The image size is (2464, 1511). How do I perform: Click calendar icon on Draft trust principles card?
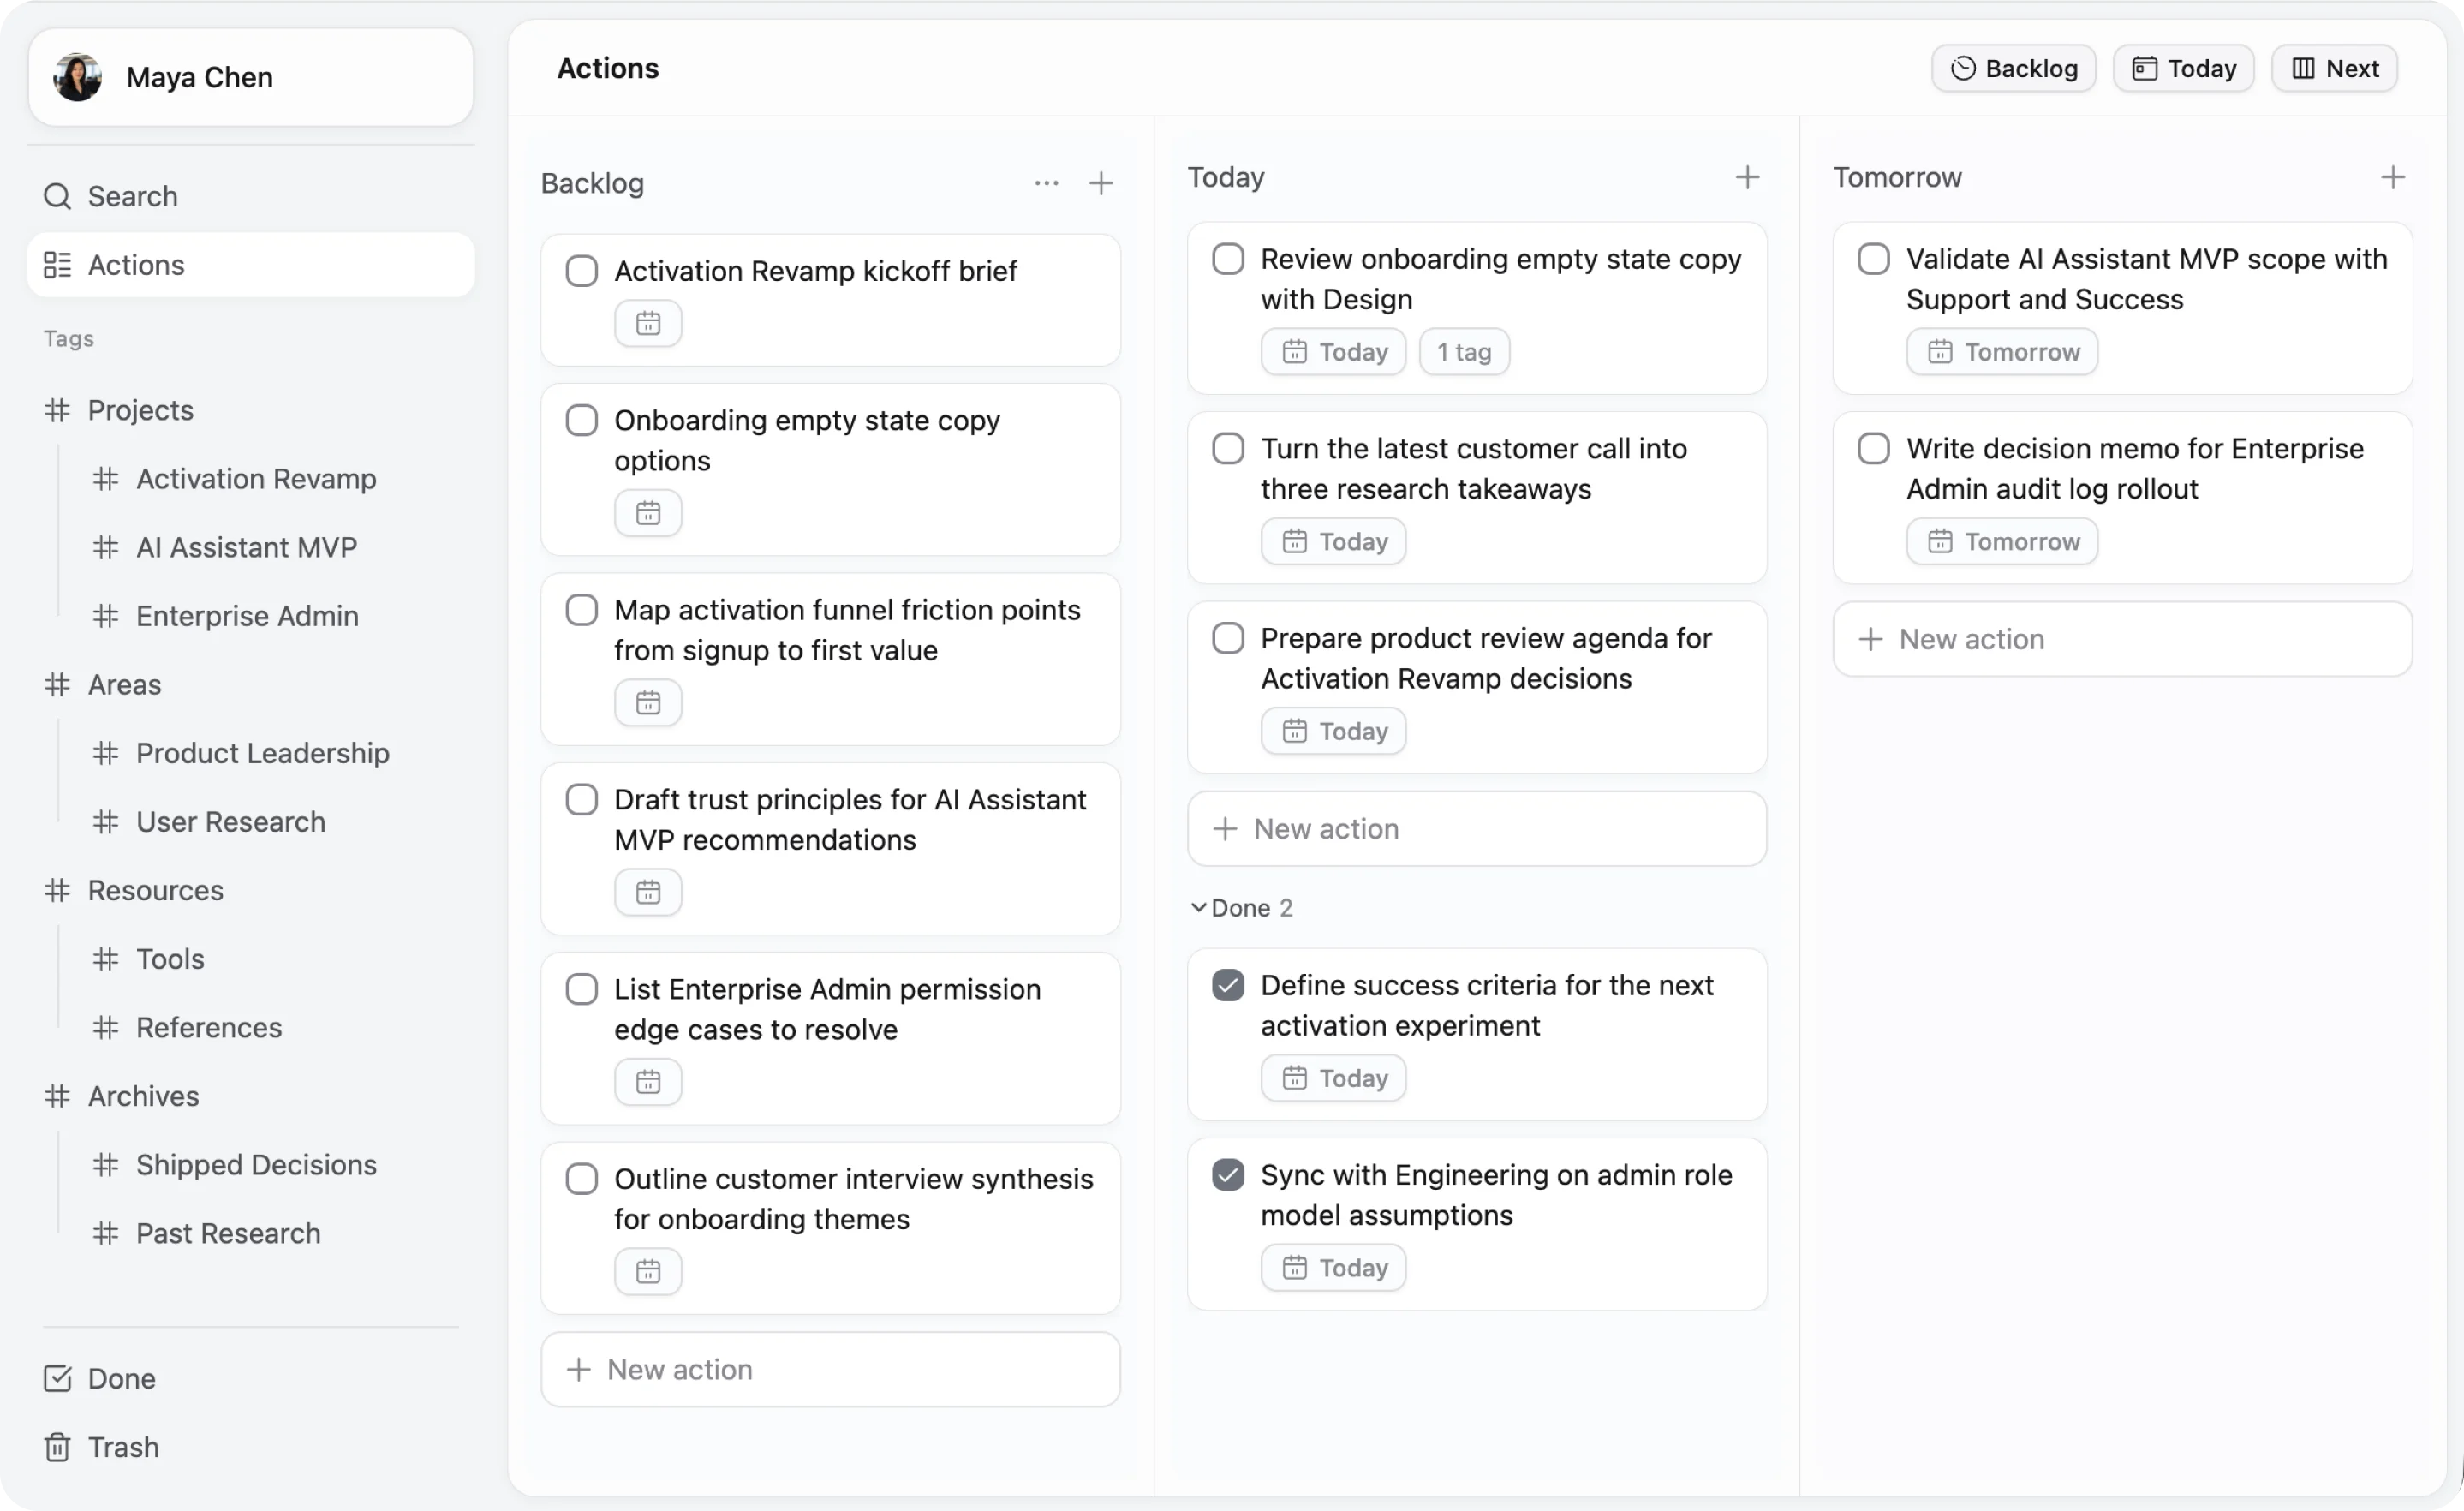pyautogui.click(x=648, y=892)
